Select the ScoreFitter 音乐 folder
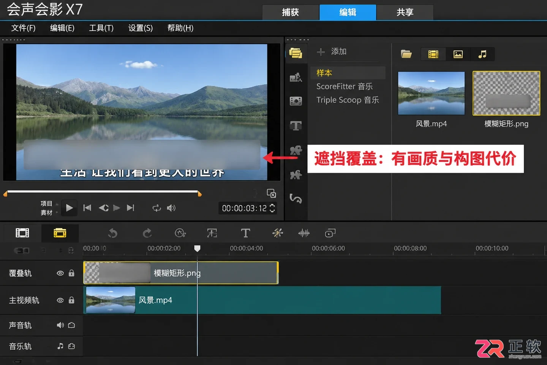547x365 pixels. pyautogui.click(x=345, y=86)
